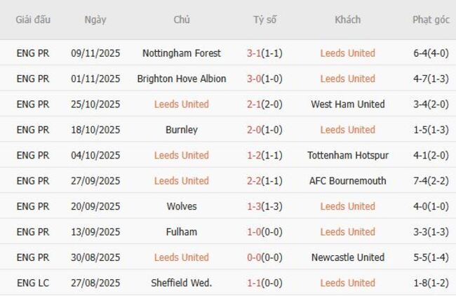
Task: Click the ENG LC league label
Action: coord(33,283)
